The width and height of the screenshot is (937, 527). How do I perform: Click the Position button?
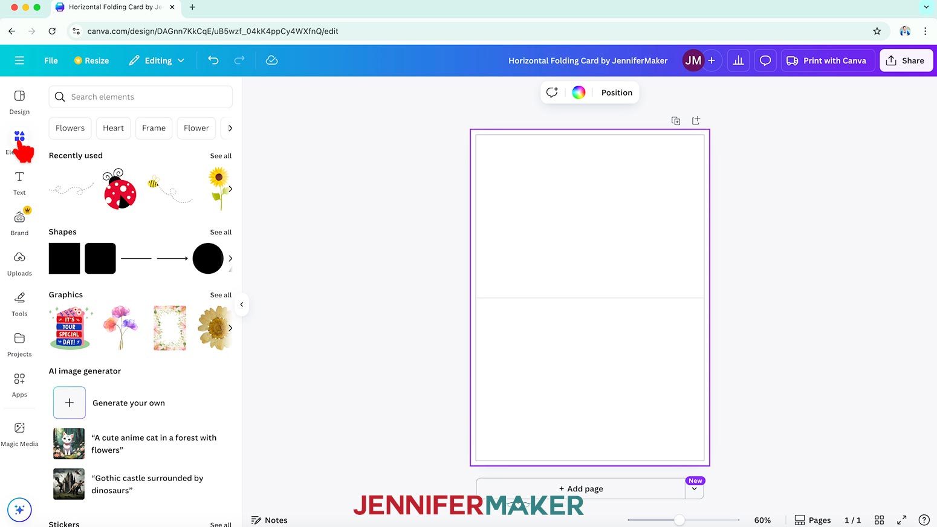(x=617, y=92)
